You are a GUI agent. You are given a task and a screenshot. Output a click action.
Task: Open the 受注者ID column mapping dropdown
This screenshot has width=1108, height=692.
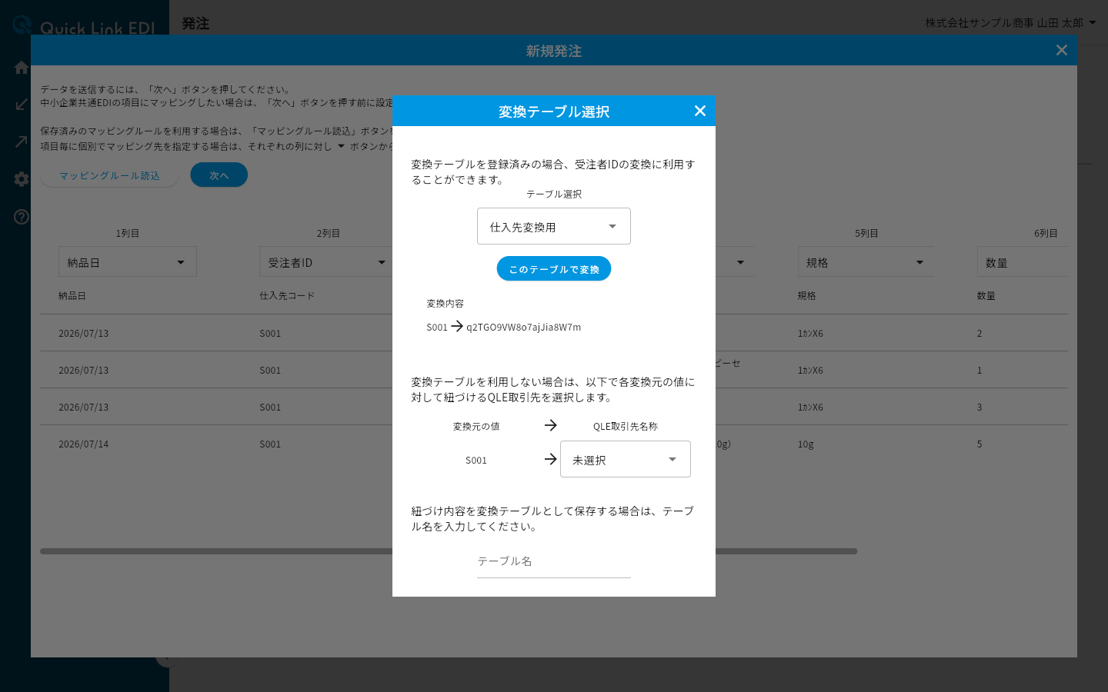click(327, 261)
